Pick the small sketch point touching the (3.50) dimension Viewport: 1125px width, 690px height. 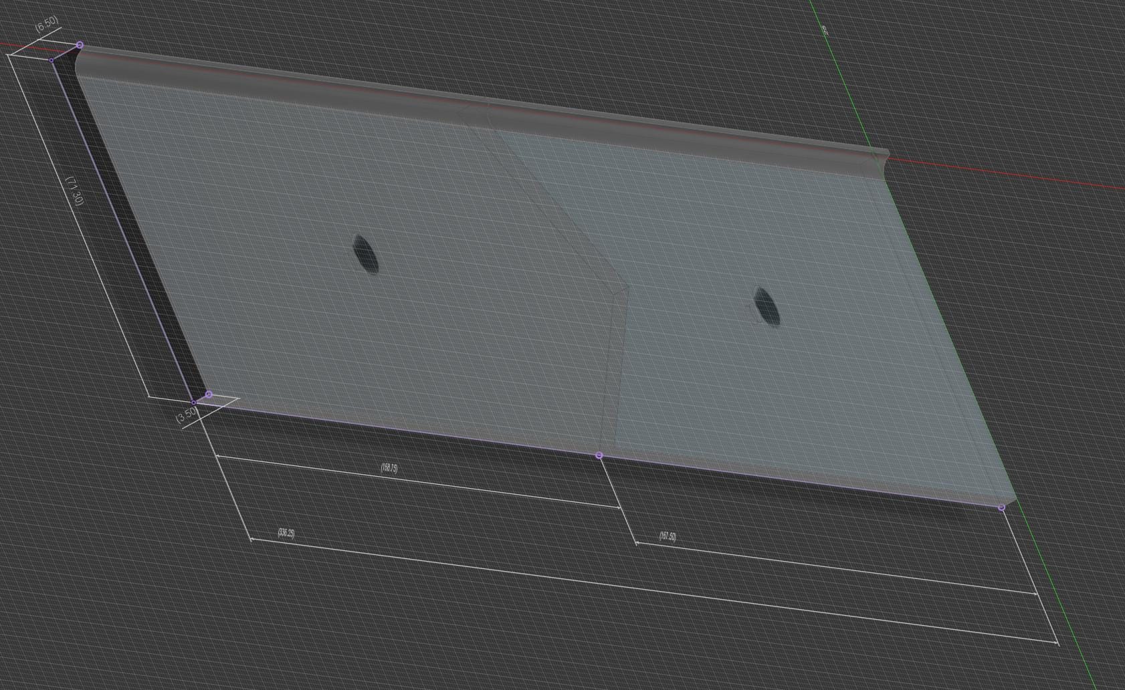pos(194,402)
